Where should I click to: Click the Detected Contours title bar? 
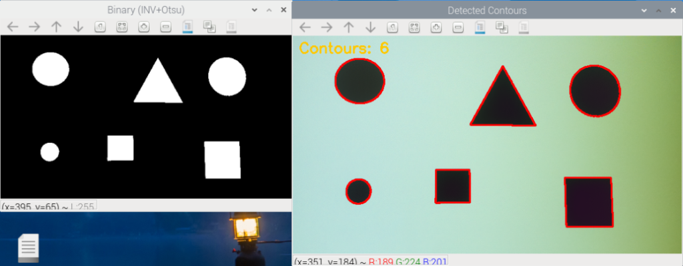click(x=487, y=10)
